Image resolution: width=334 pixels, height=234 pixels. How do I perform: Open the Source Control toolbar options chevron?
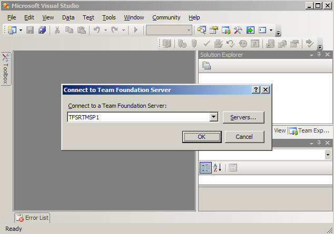(x=320, y=47)
